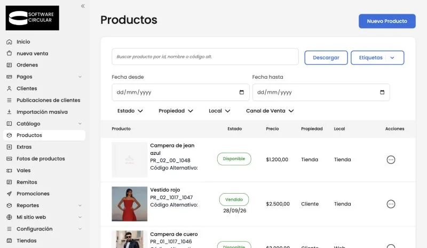
Task: Open nueva venta from the sidebar
Action: [32, 54]
